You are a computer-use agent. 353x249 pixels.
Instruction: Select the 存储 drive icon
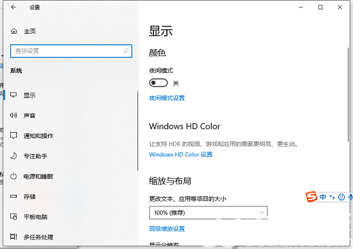point(14,196)
